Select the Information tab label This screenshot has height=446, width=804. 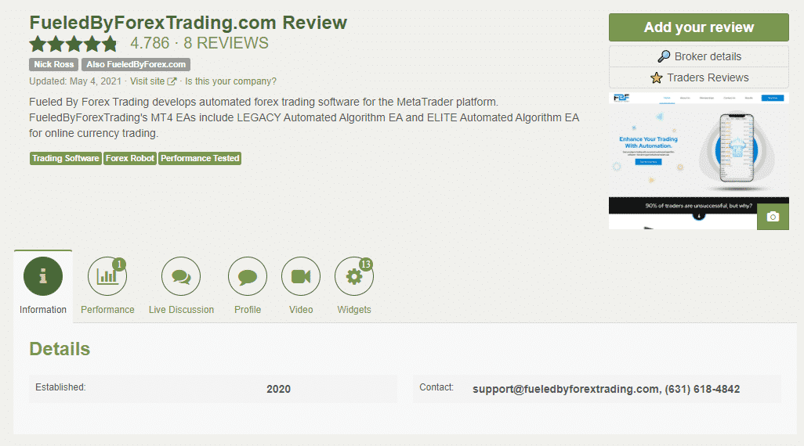pos(43,310)
